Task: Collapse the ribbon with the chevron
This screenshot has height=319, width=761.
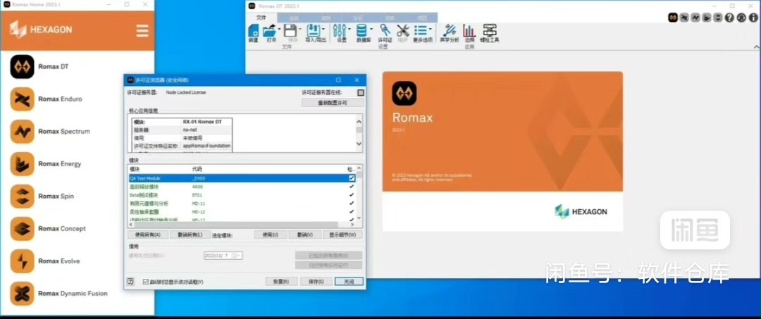Action: [x=756, y=47]
